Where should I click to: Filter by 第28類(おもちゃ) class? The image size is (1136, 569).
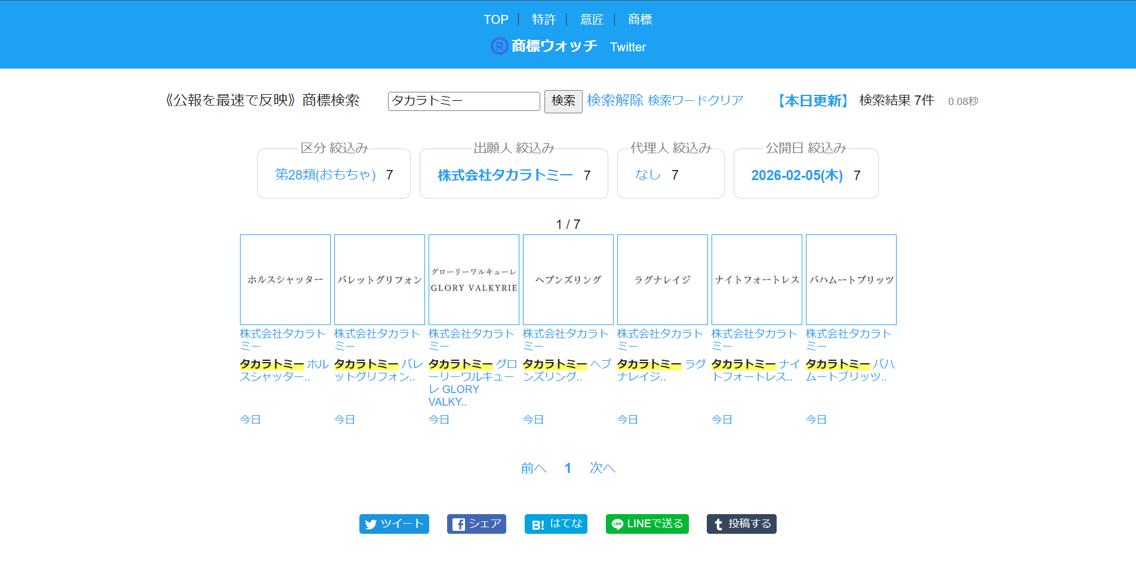tap(325, 175)
